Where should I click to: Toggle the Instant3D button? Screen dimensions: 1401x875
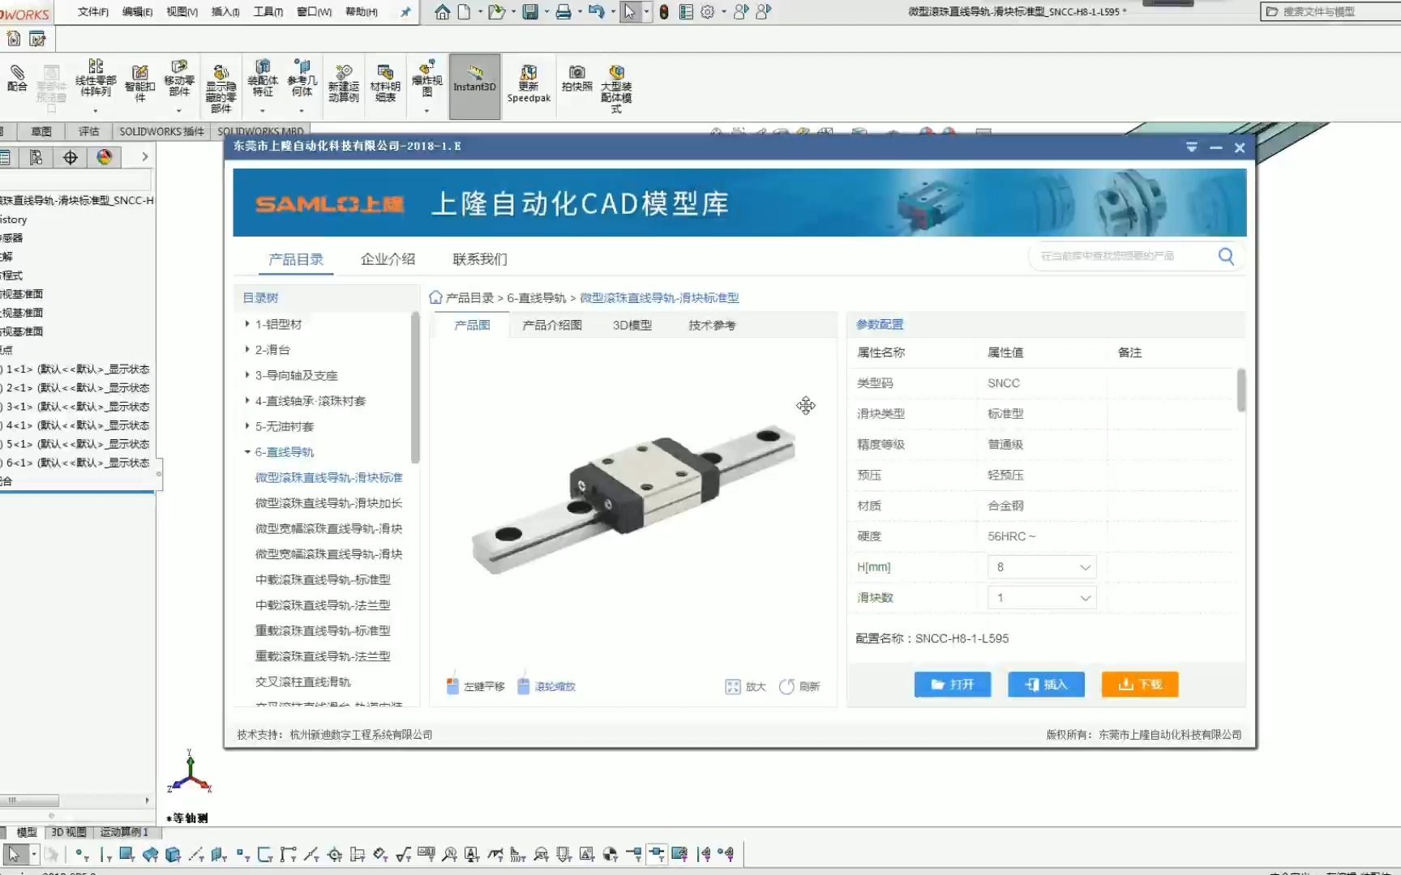474,86
